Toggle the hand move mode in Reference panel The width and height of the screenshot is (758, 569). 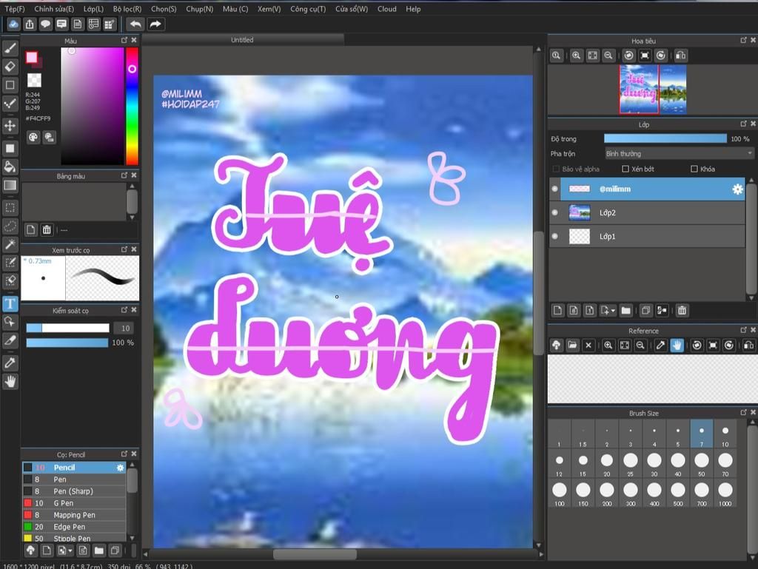(677, 346)
